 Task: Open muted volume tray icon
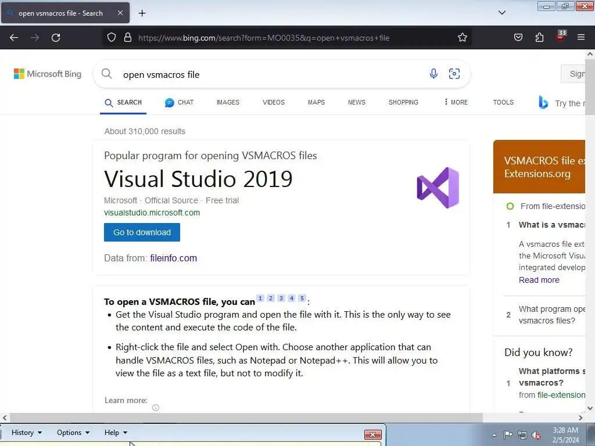[536, 436]
